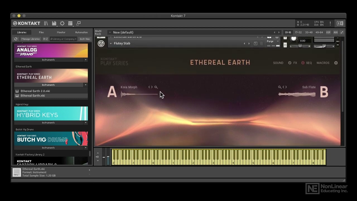Open the library browser icon in header

(x=46, y=23)
